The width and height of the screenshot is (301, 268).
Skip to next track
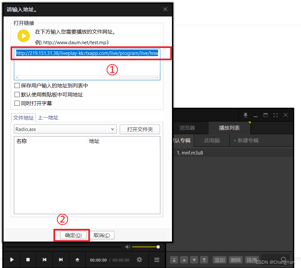point(61,260)
